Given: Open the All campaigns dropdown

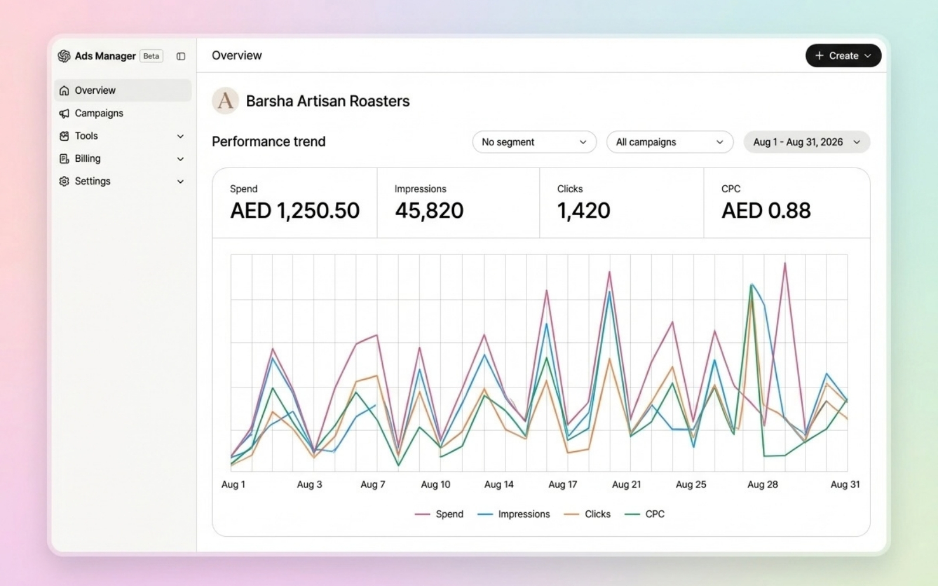Looking at the screenshot, I should [669, 142].
